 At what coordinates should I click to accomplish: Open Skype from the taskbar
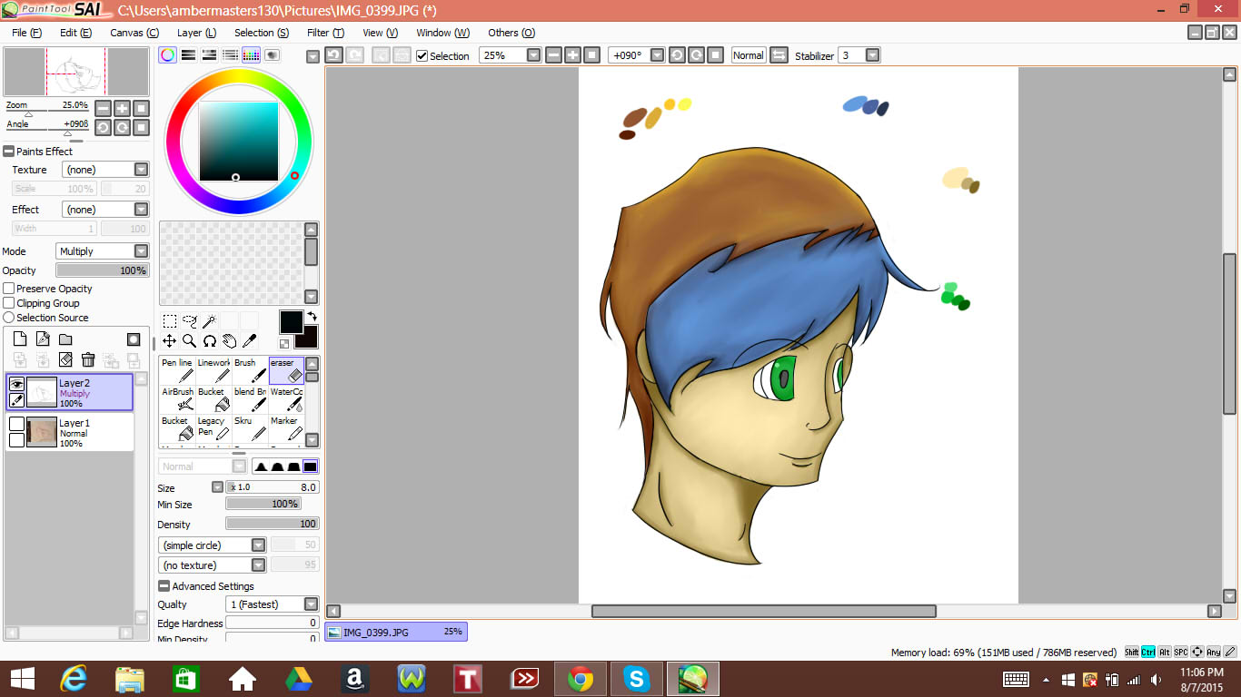(x=636, y=679)
